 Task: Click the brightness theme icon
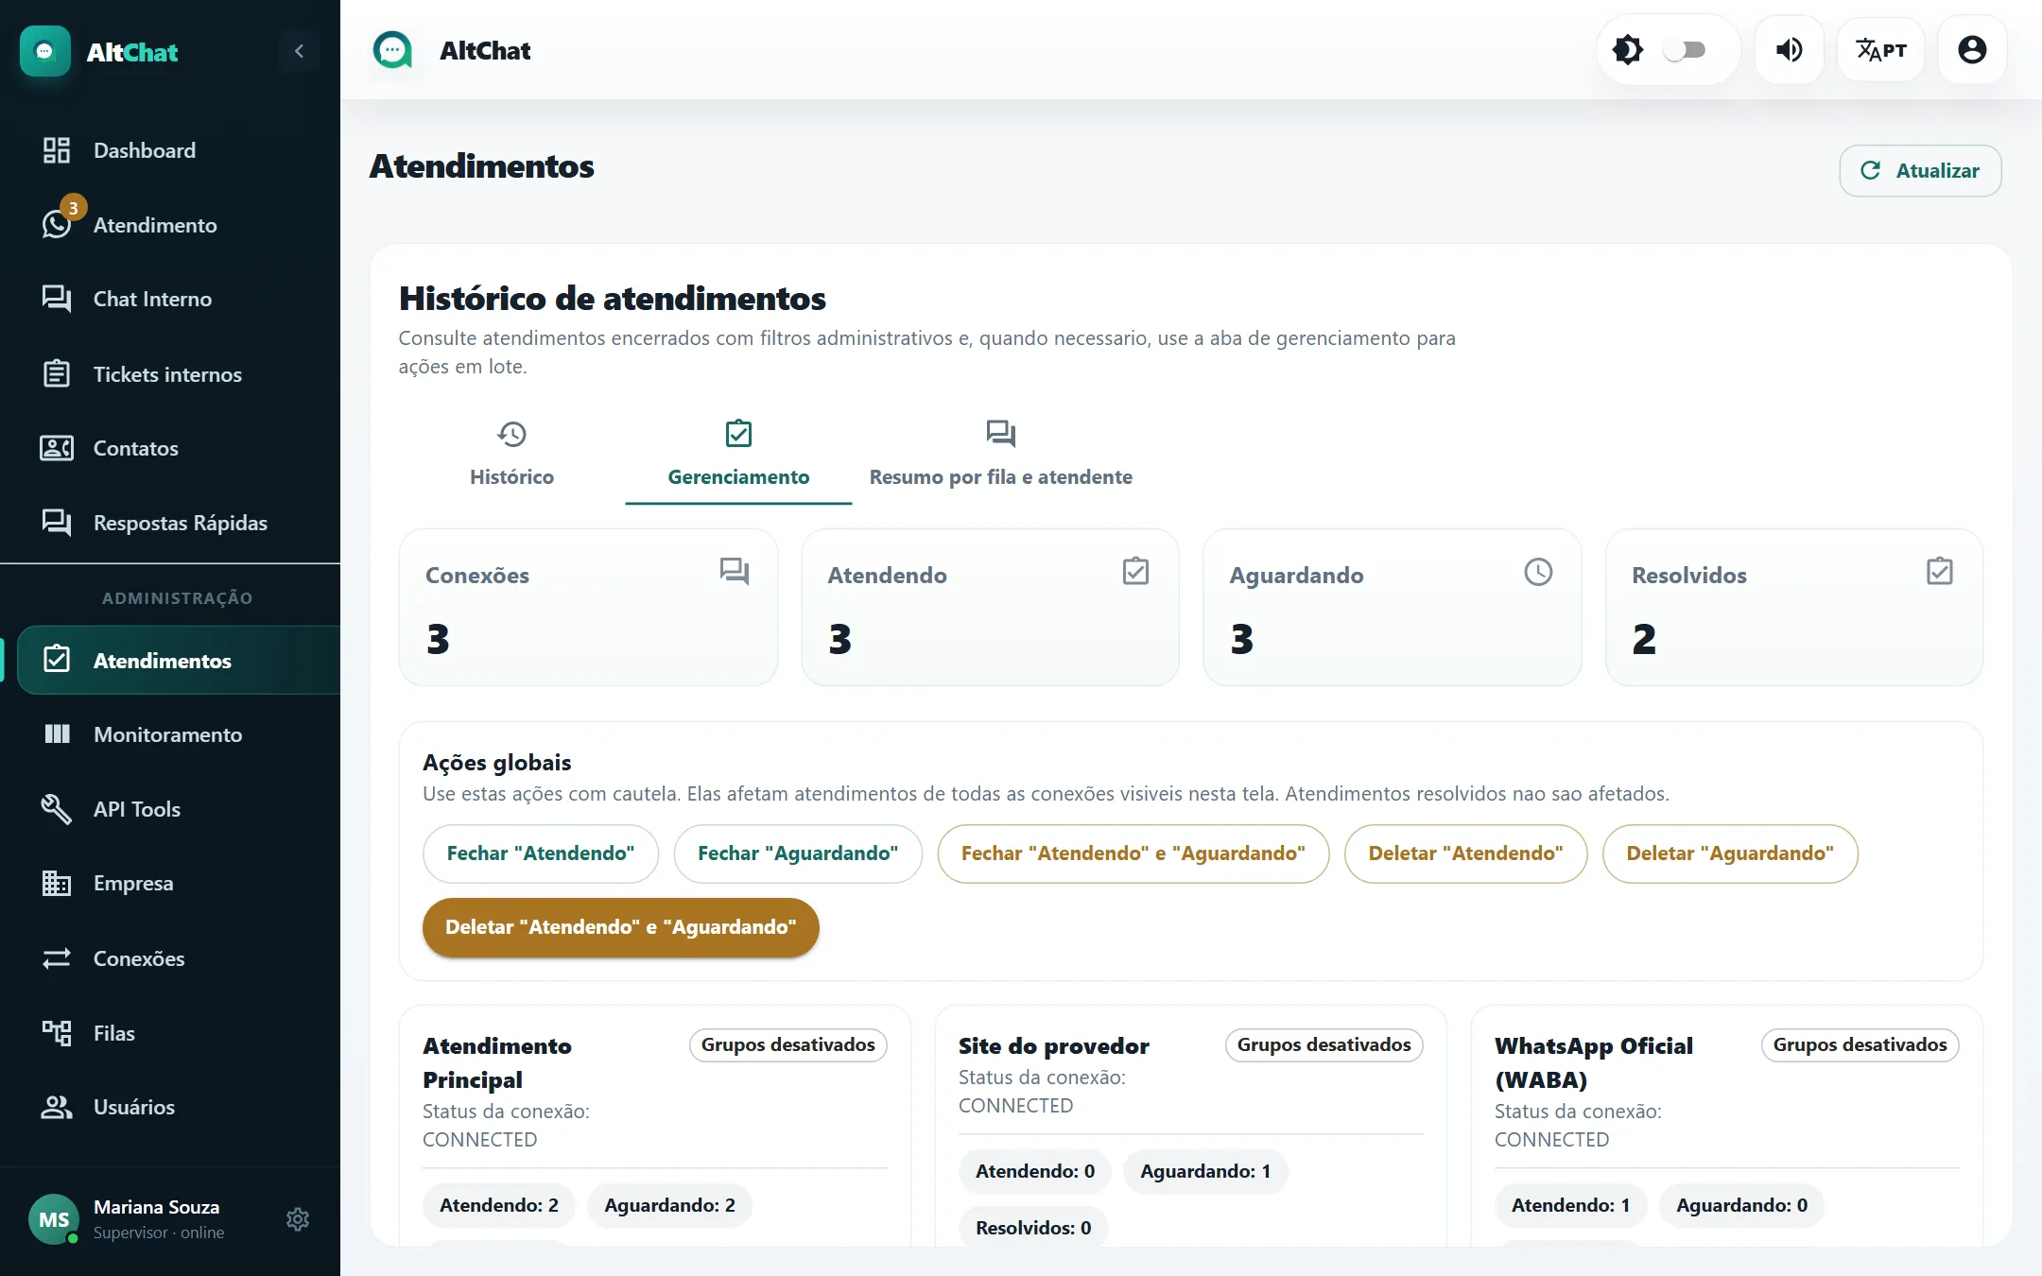pos(1627,50)
